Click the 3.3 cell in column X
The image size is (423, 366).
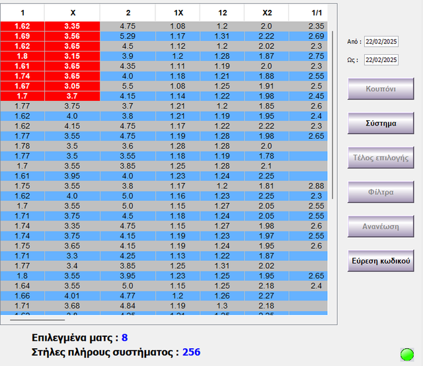(x=72, y=256)
